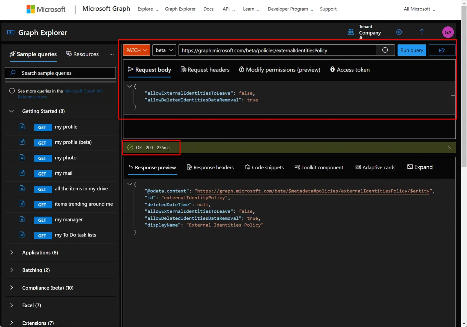Open the GA profile avatar
The image size is (467, 327).
(448, 32)
